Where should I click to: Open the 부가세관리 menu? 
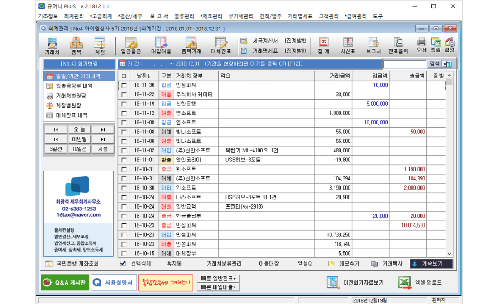click(241, 16)
